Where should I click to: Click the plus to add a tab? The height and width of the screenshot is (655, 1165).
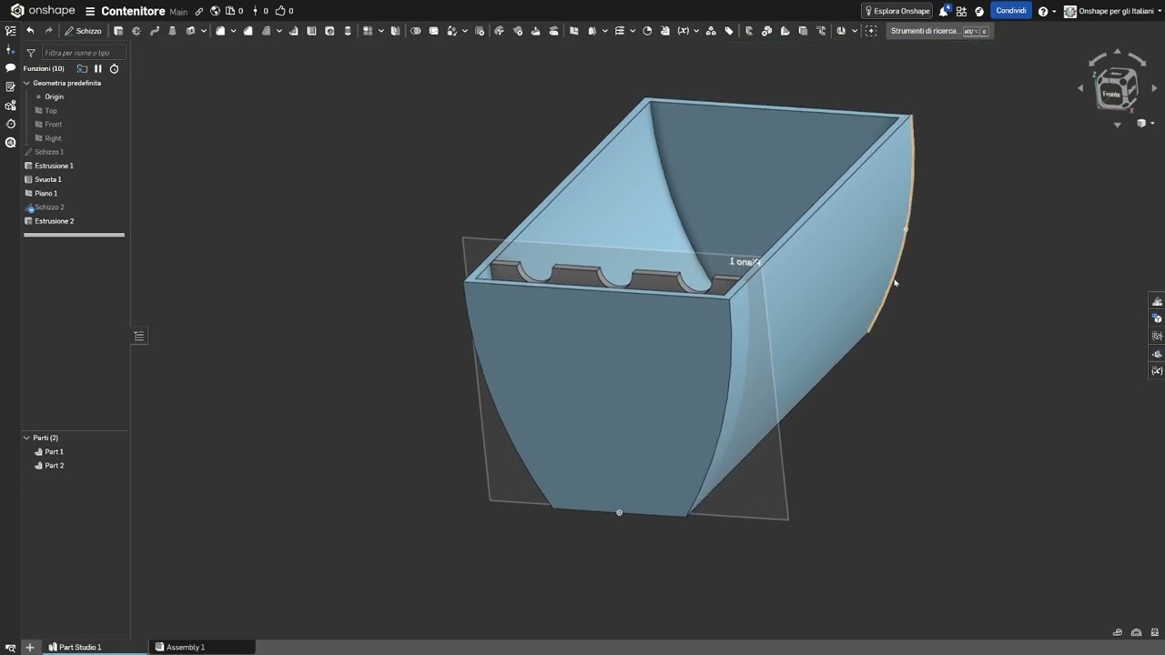click(x=29, y=647)
